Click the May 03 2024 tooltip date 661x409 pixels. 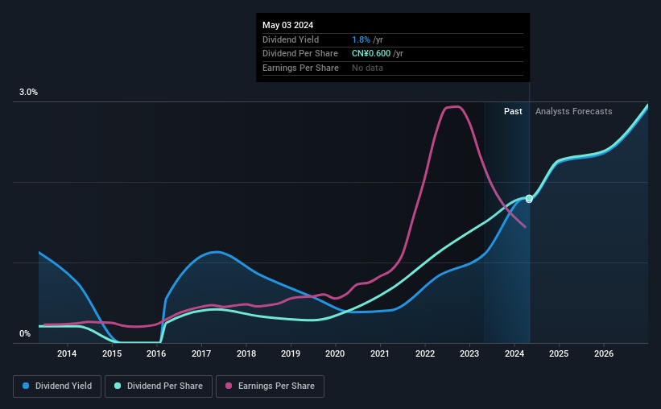coord(288,25)
